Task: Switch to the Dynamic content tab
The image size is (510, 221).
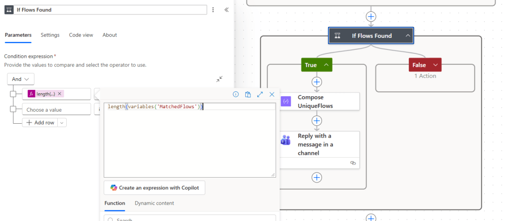Action: (x=154, y=203)
